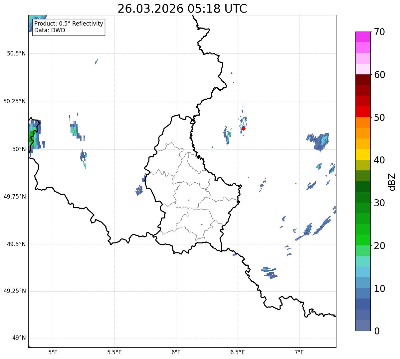Click the small radar echo at 5.7°E 49.78°N
This screenshot has width=400, height=359.
click(x=139, y=191)
